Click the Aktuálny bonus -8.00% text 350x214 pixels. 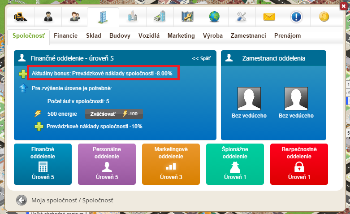[x=102, y=74]
